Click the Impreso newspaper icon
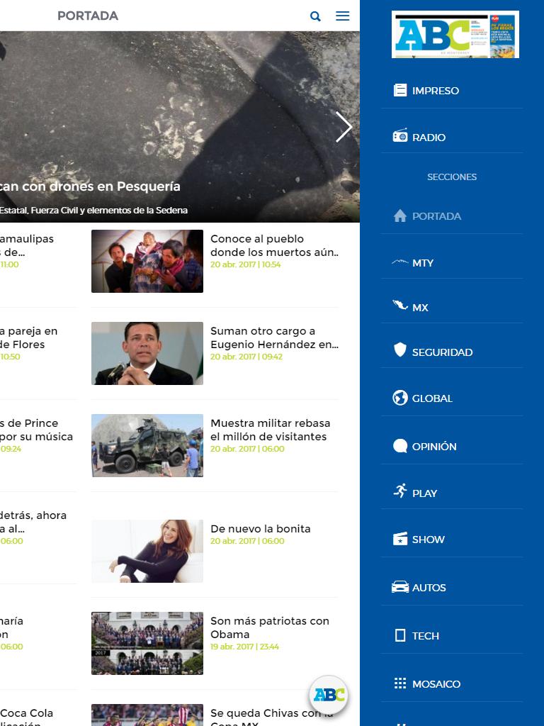 click(x=400, y=90)
